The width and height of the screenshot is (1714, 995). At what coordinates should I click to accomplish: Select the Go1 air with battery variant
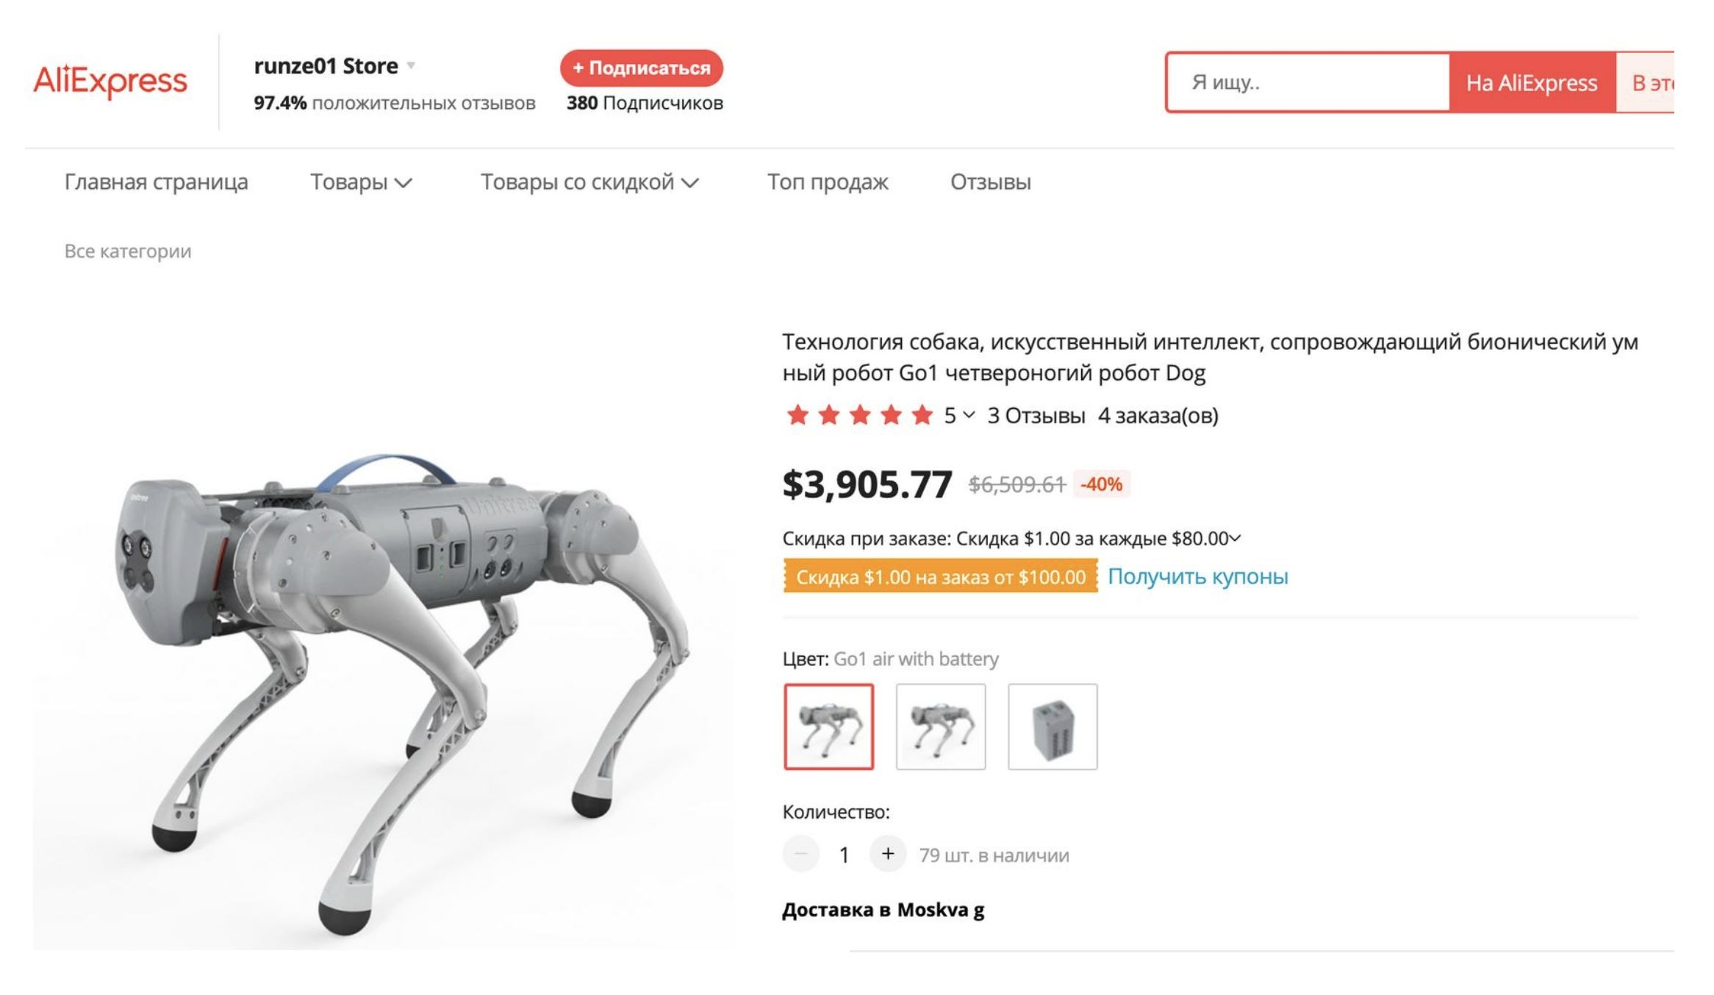(x=829, y=728)
